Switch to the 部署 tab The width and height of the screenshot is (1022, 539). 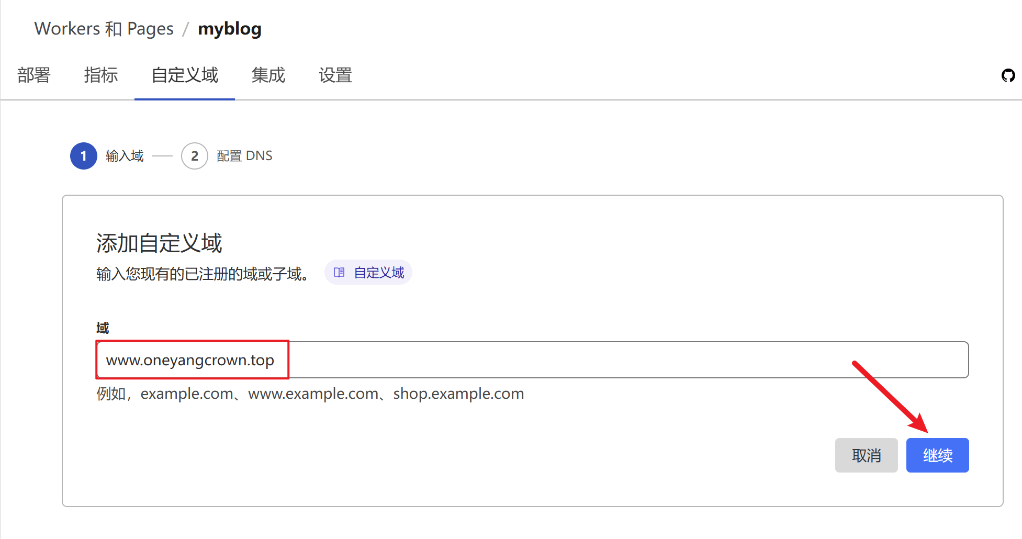click(34, 75)
